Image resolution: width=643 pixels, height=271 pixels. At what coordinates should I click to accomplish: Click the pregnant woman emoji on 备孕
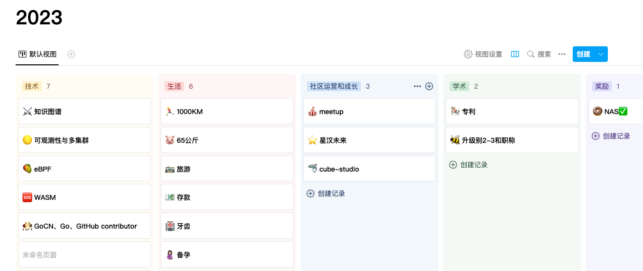[170, 255]
